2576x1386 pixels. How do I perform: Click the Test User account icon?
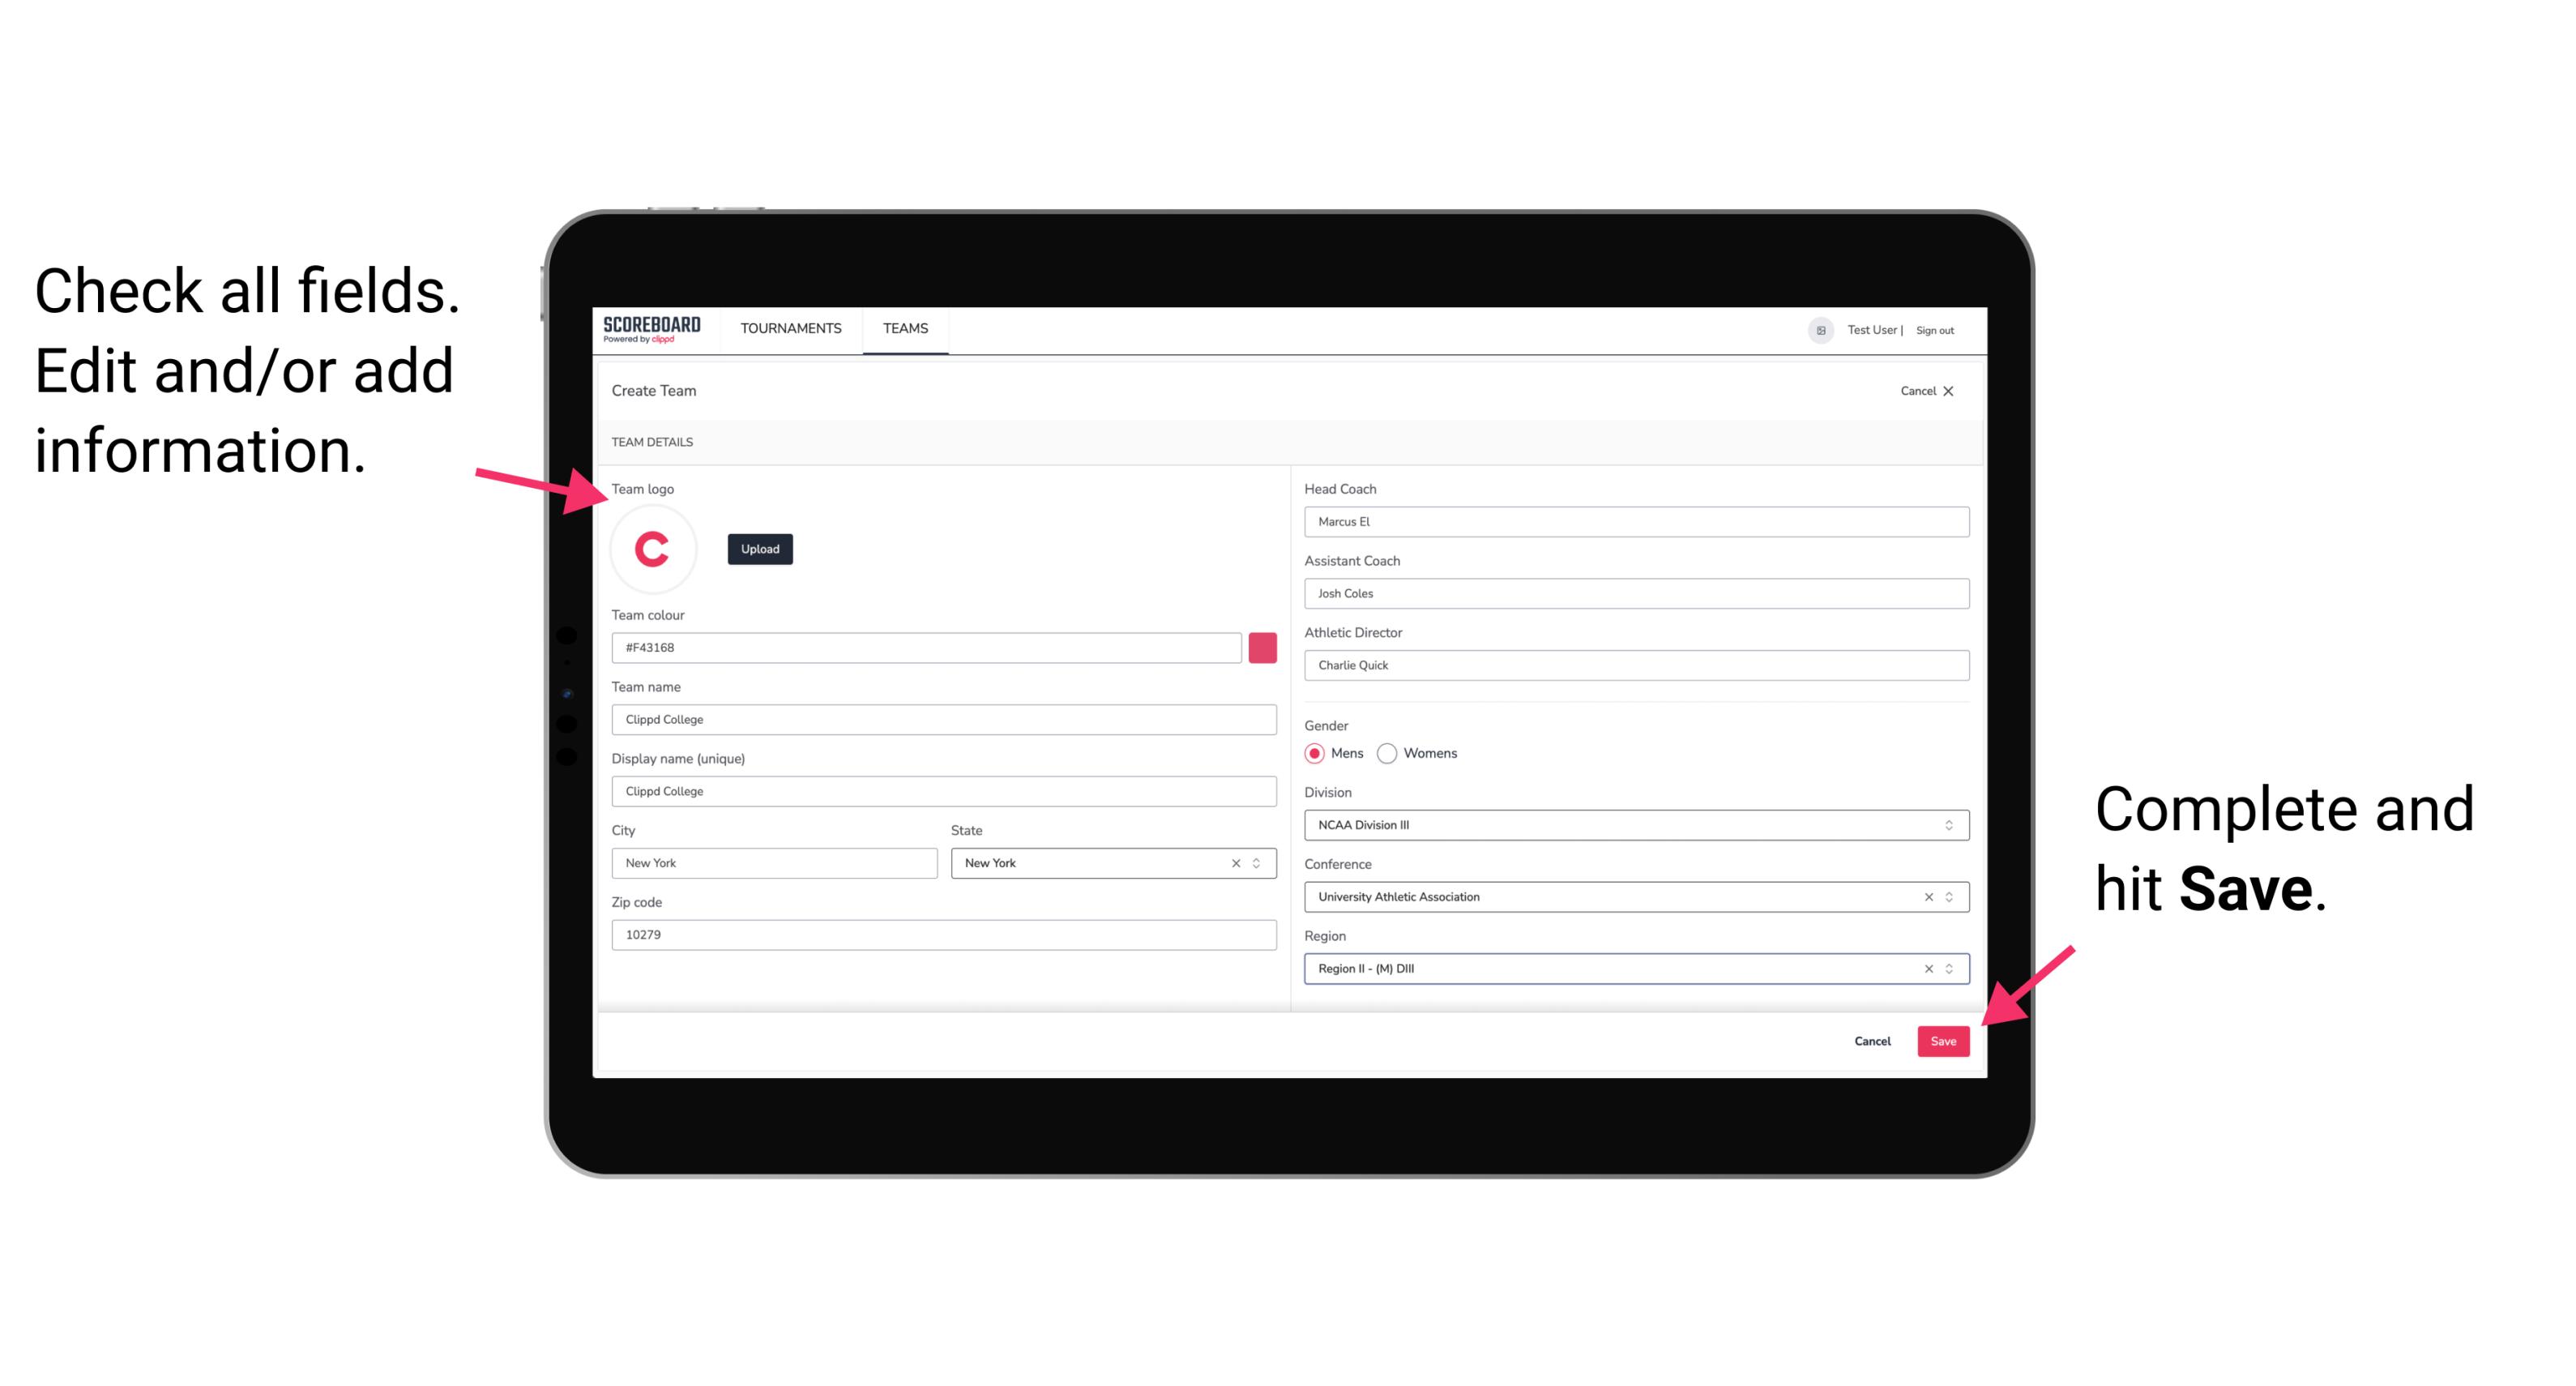point(1817,329)
